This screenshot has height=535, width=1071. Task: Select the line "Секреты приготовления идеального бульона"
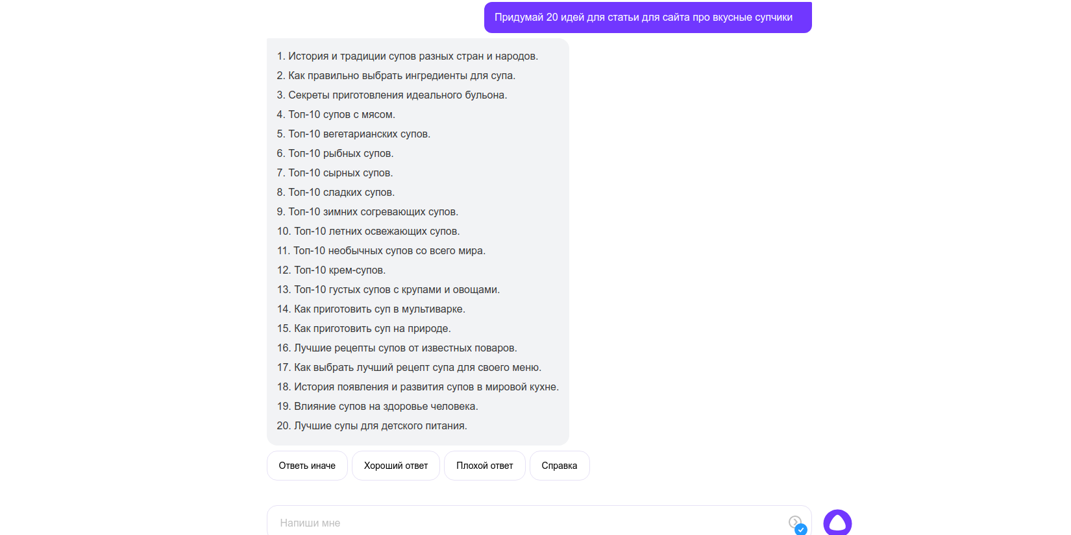[392, 95]
